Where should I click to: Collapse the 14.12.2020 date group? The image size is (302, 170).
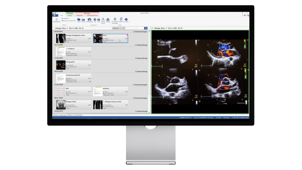coord(53,45)
